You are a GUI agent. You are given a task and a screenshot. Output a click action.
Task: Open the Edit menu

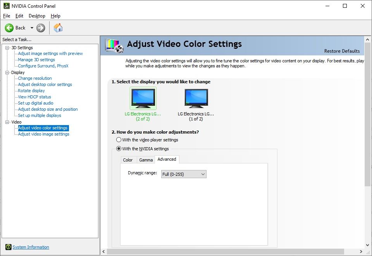point(19,16)
